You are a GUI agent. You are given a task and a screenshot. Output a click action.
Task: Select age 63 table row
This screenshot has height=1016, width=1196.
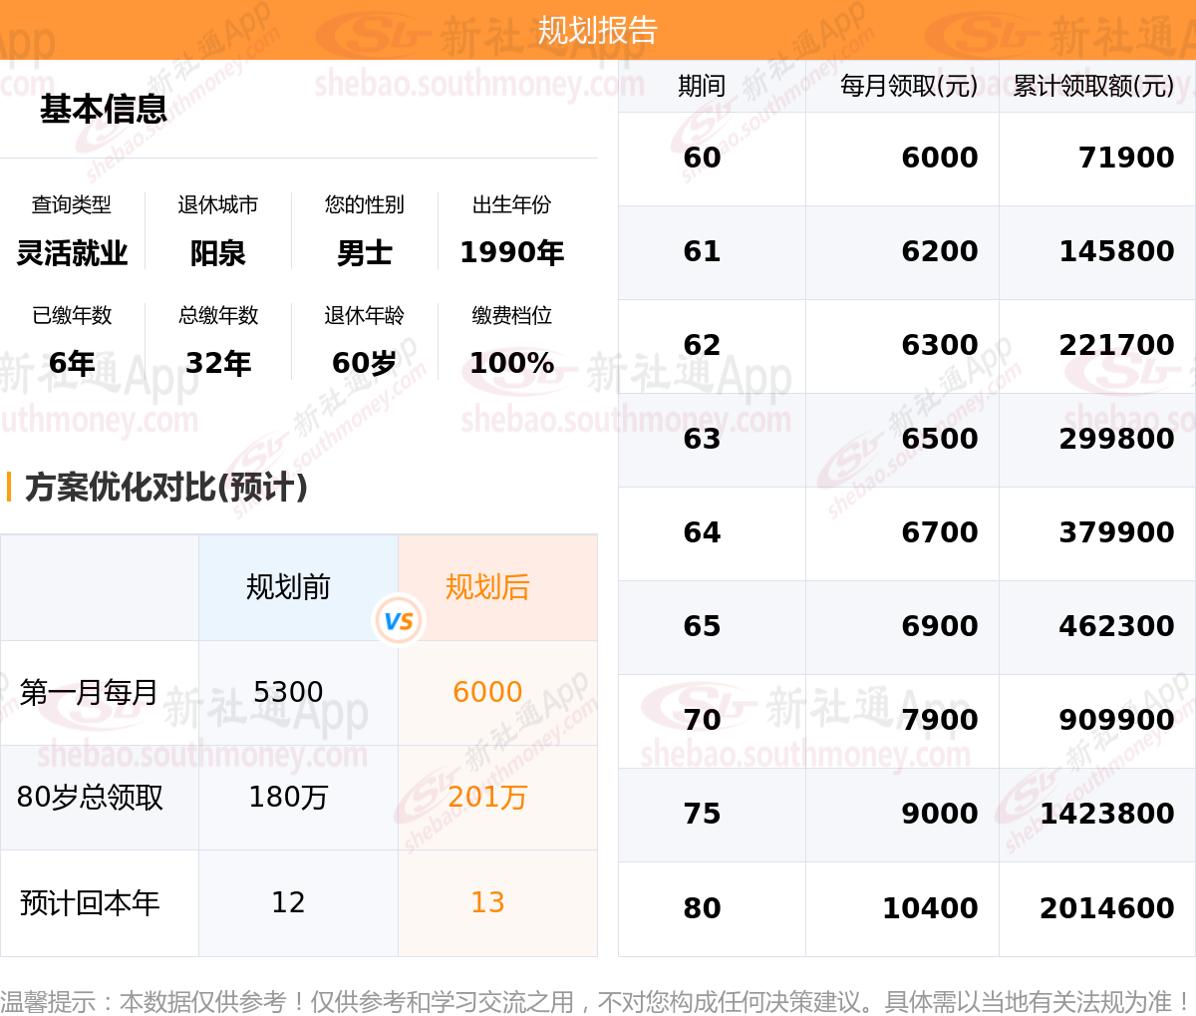tap(907, 440)
